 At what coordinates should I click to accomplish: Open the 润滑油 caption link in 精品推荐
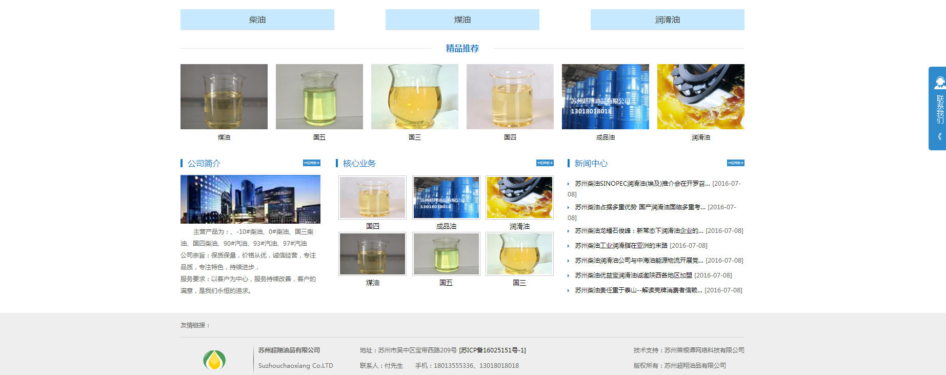pos(701,137)
